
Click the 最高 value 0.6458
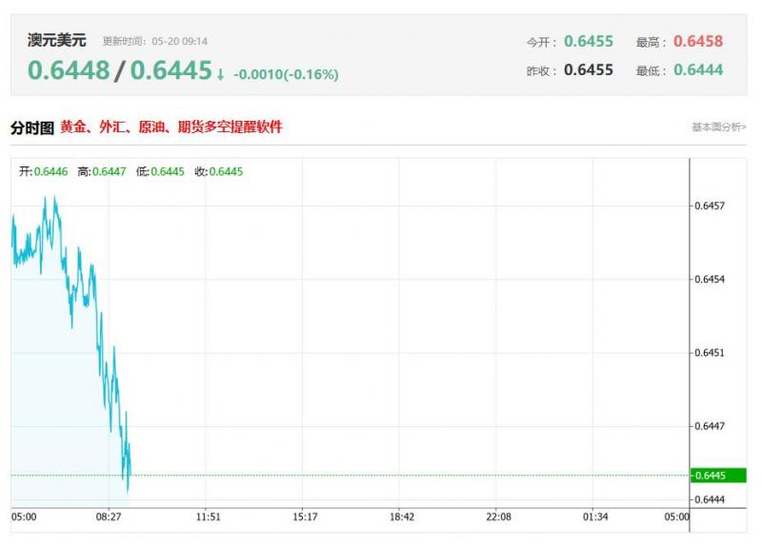pyautogui.click(x=698, y=41)
